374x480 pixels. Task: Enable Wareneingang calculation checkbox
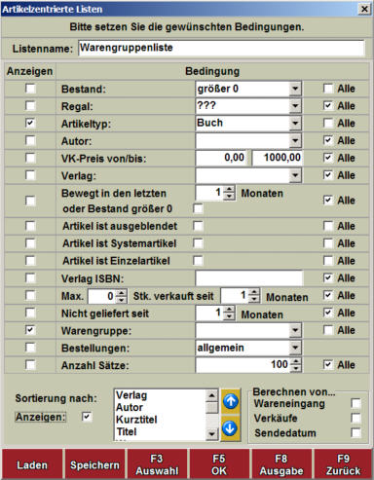(x=356, y=403)
